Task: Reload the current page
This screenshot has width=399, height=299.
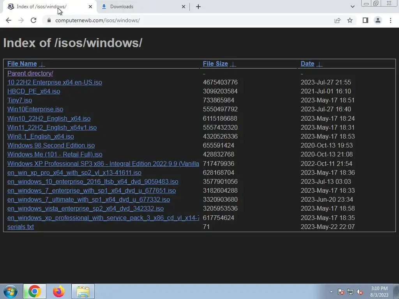Action: click(x=34, y=20)
